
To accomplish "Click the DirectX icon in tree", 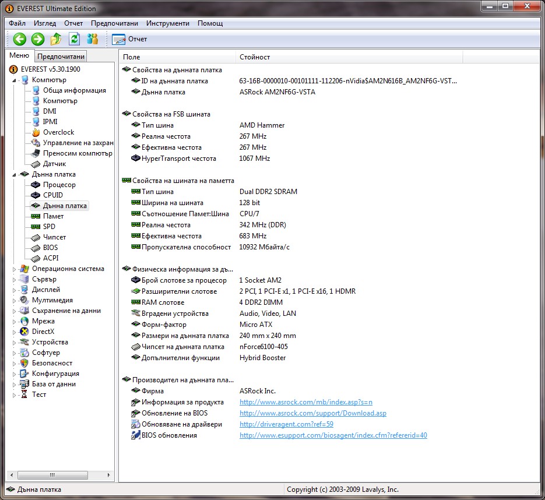I will [24, 332].
